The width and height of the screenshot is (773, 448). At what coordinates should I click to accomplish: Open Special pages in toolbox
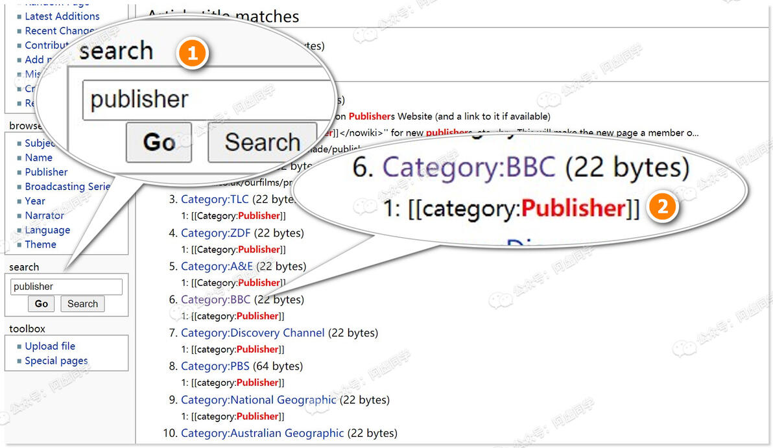[56, 360]
